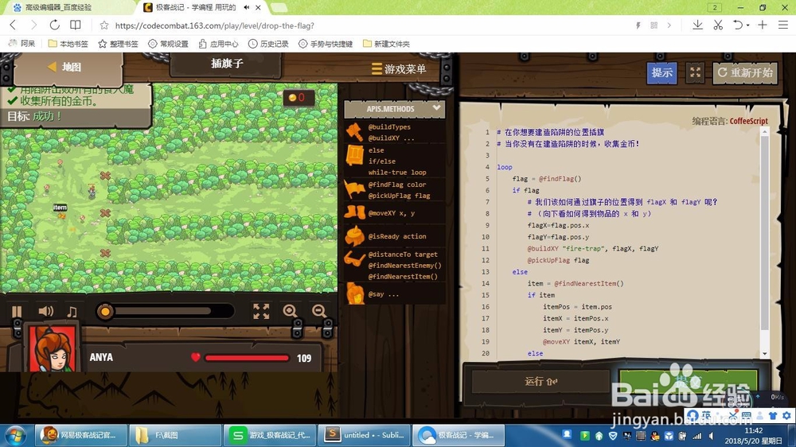Image resolution: width=796 pixels, height=447 pixels.
Task: Click the say method hero icon
Action: [355, 293]
